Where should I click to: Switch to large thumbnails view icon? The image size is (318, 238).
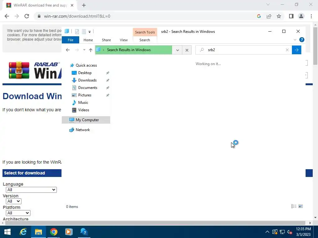coord(301,206)
